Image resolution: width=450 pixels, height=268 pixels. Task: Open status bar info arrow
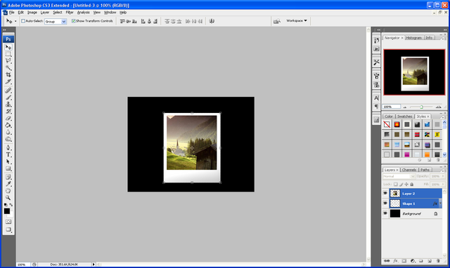tap(94, 264)
